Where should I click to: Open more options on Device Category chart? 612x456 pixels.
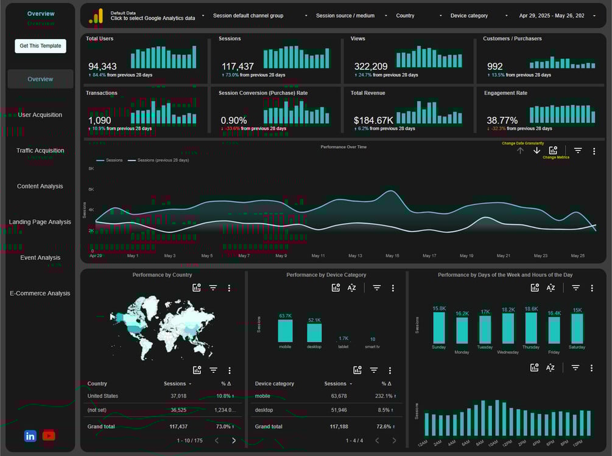point(393,288)
